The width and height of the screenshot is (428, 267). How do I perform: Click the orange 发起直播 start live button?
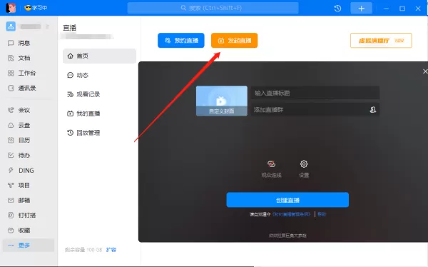(234, 41)
